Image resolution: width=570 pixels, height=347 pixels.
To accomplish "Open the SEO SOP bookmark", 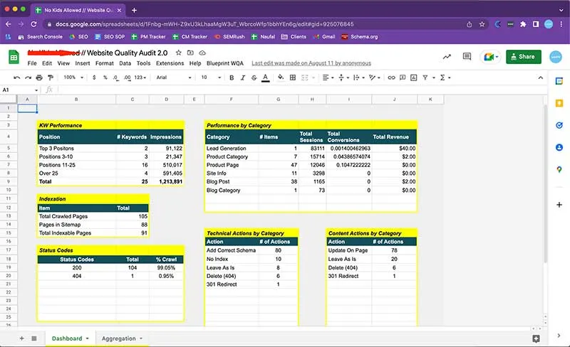I will (x=110, y=37).
